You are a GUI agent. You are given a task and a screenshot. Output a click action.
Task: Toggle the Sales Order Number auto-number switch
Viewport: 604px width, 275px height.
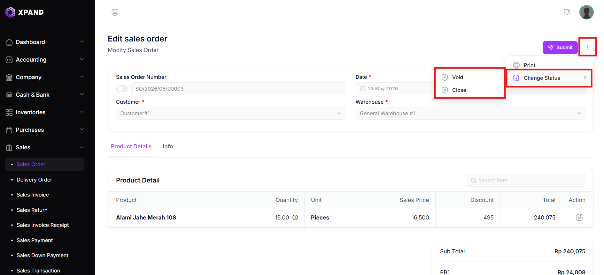(x=122, y=89)
